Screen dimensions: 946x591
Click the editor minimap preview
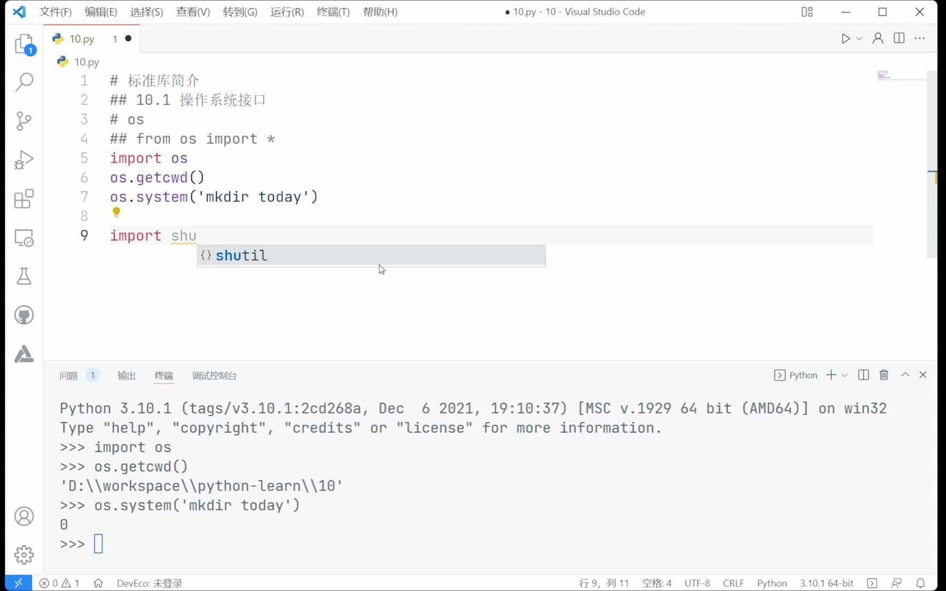click(884, 75)
